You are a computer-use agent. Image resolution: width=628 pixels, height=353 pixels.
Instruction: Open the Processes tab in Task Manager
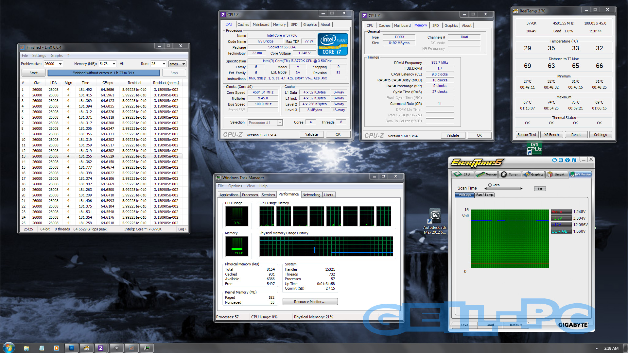[250, 195]
